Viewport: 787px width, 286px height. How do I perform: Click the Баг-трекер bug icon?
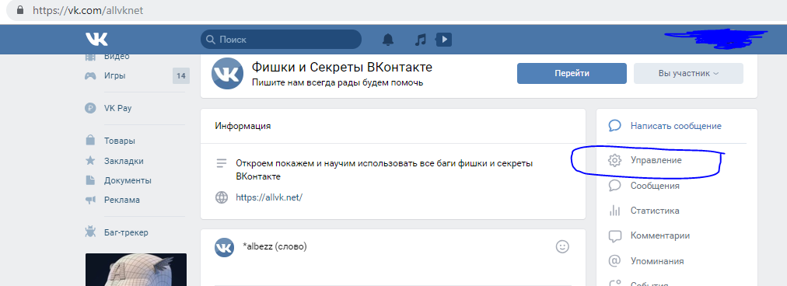coord(90,232)
